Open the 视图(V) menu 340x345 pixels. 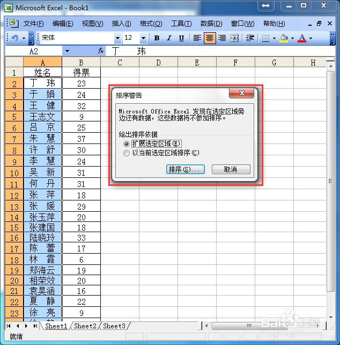click(92, 24)
